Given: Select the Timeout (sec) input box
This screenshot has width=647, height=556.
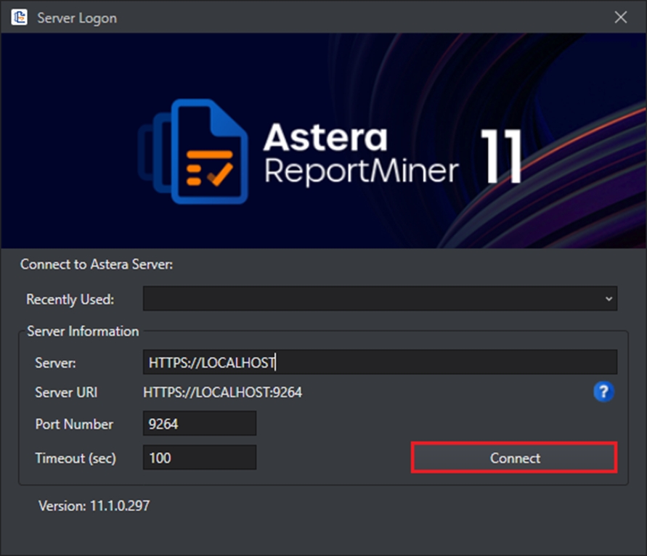Looking at the screenshot, I should click(x=200, y=458).
